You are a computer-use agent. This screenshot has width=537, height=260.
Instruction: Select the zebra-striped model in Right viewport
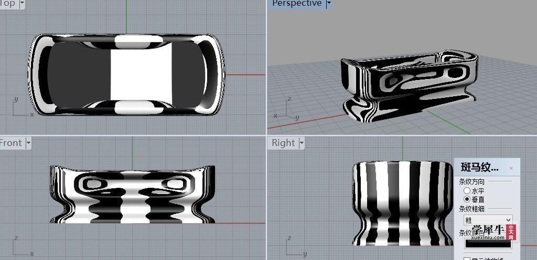tap(403, 204)
